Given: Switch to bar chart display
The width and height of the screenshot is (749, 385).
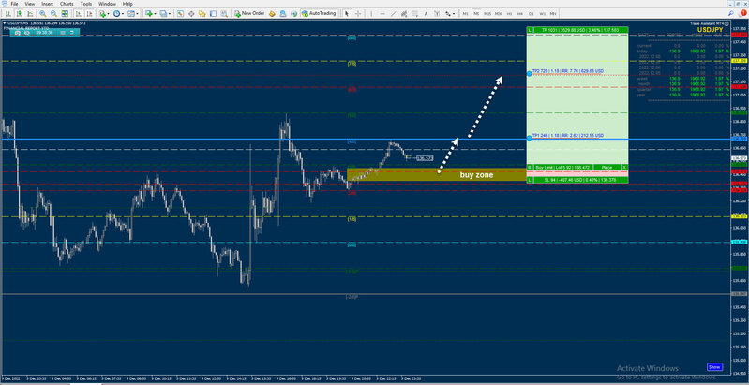Looking at the screenshot, I should coord(8,14).
